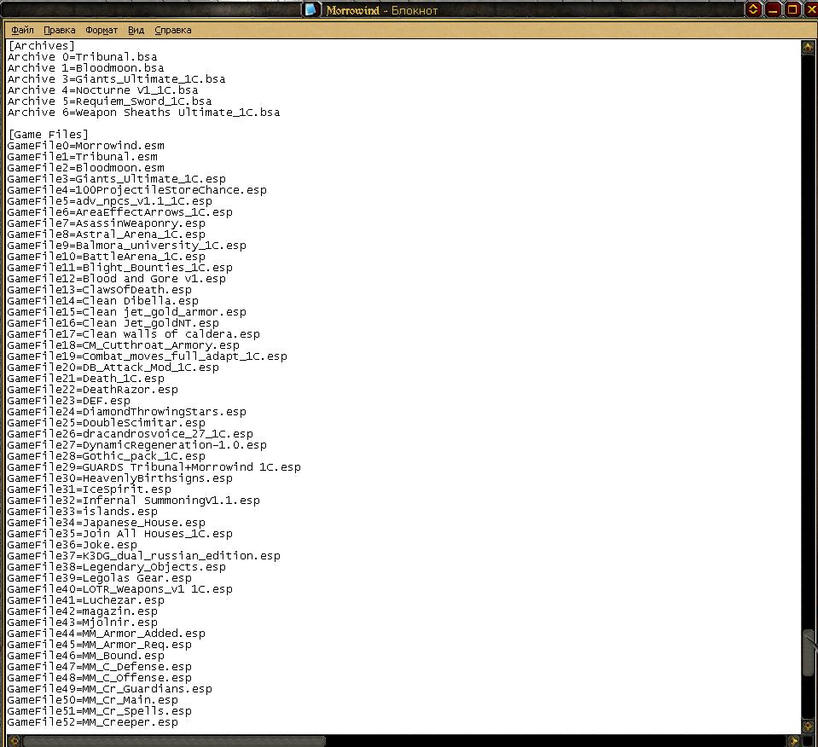This screenshot has height=747, width=818.
Task: Maximize the Morrowind Notepad window
Action: pos(792,9)
